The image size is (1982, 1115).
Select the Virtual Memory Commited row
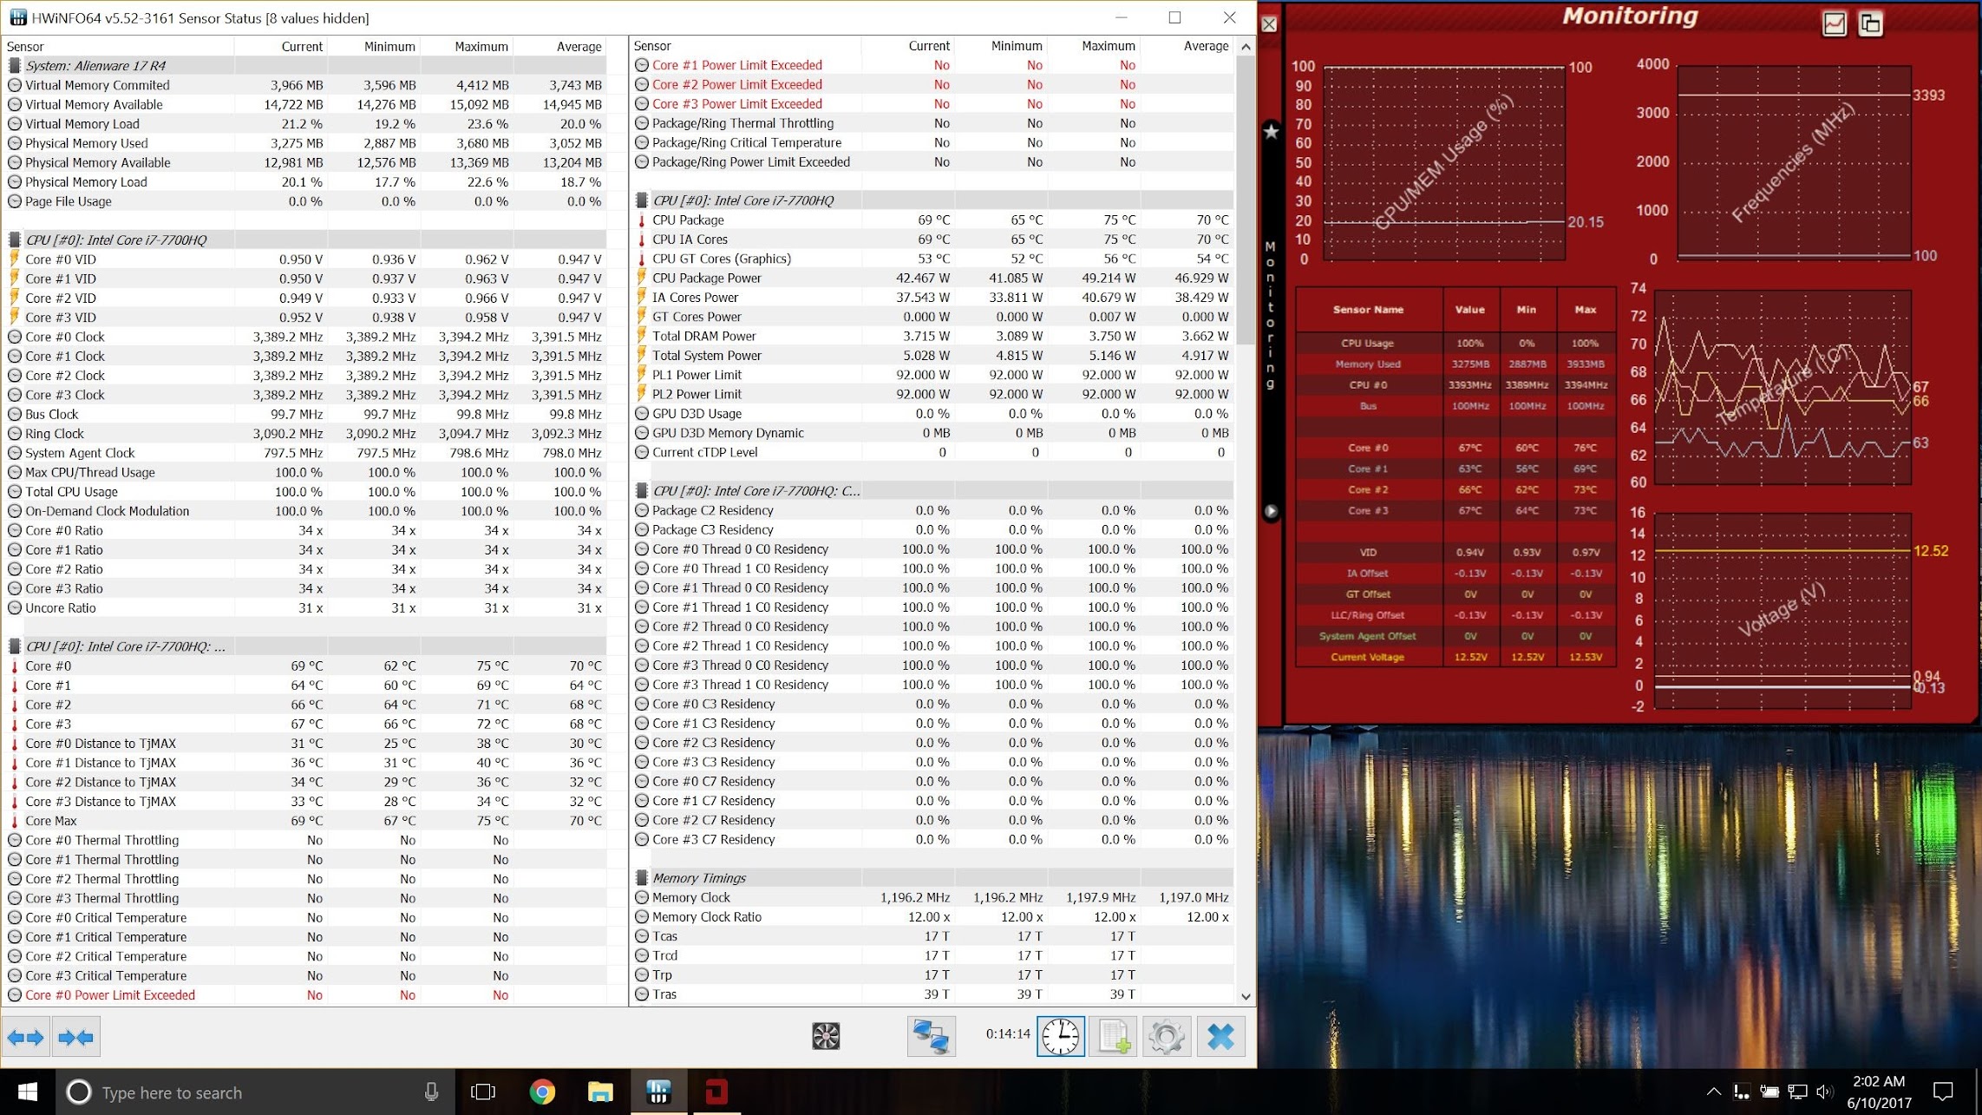tap(304, 85)
